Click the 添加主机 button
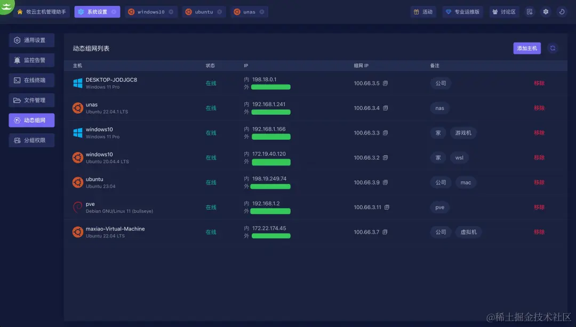576x327 pixels. tap(527, 48)
